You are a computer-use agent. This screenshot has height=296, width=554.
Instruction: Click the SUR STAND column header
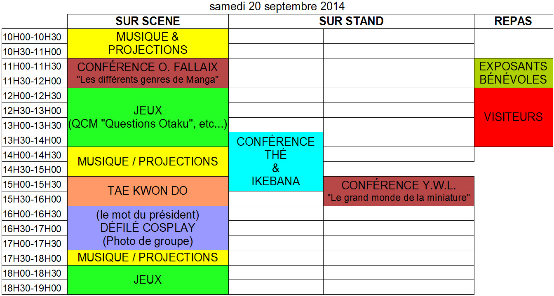(351, 21)
